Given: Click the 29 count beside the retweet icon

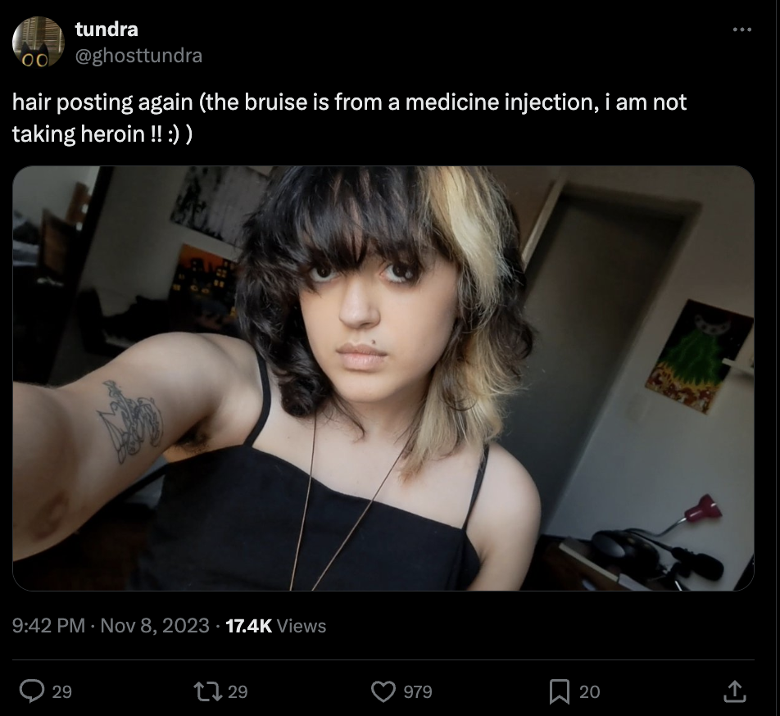Looking at the screenshot, I should click(x=238, y=691).
